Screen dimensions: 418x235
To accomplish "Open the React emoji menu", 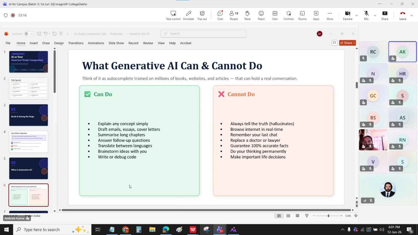I will click(x=261, y=15).
